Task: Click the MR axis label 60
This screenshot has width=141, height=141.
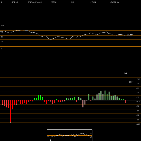Action: 138,88
